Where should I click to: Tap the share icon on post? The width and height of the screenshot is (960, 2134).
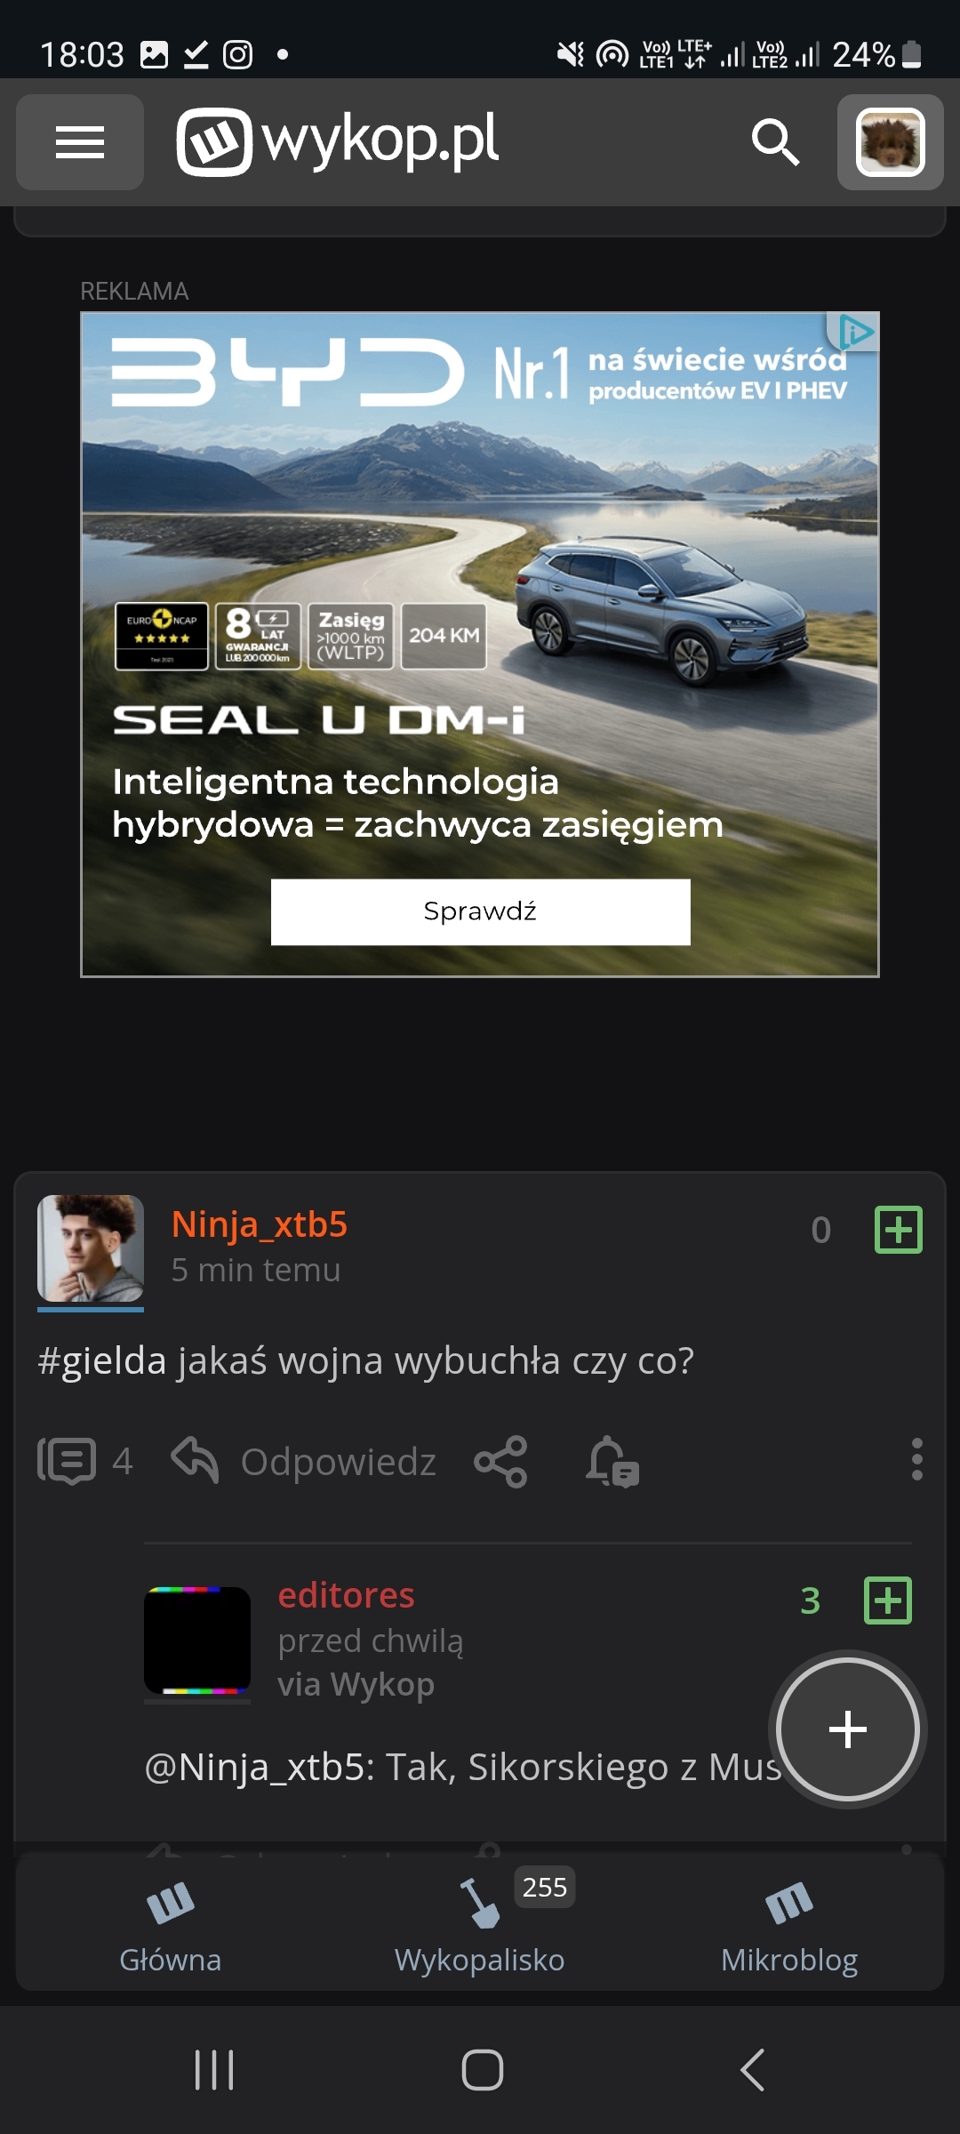click(500, 1461)
